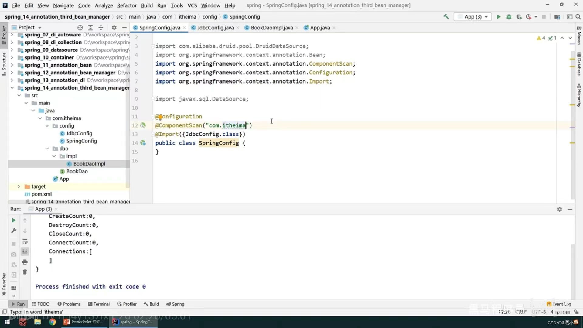Hide the Run tool window

pos(570,209)
